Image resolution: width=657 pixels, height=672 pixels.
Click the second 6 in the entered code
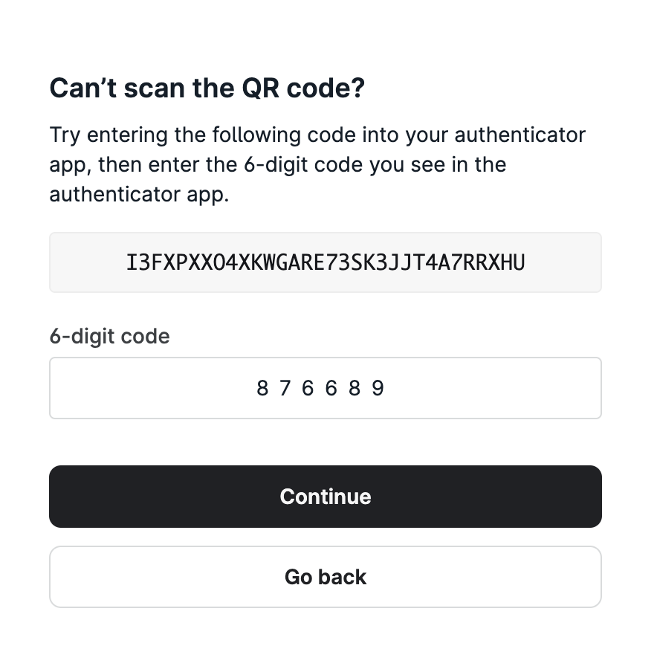[x=331, y=388]
